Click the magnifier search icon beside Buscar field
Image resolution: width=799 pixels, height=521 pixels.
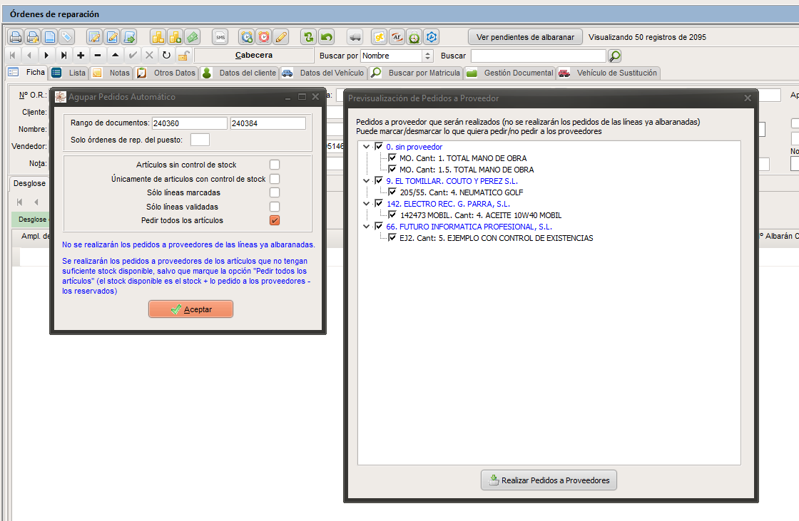coord(614,56)
